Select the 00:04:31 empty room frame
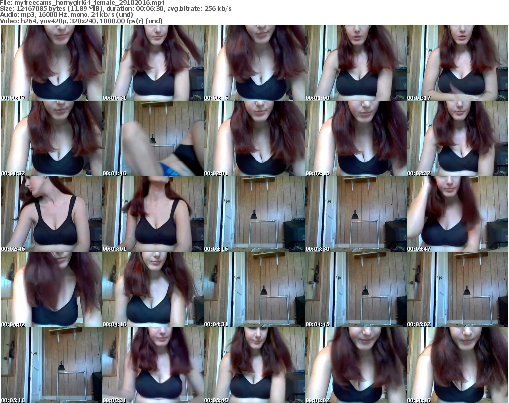Viewport: 509px width, 403px height. point(254,290)
